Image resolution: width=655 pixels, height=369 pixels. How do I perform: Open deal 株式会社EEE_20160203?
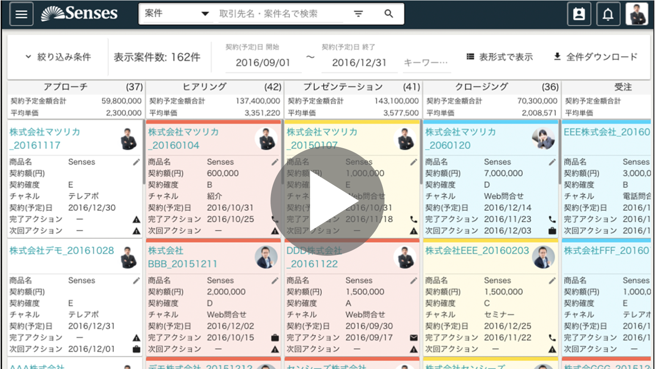click(477, 251)
